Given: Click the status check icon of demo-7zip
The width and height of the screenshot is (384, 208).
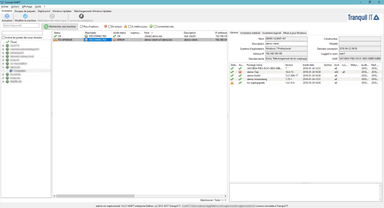Looking at the screenshot, I should coord(232,72).
